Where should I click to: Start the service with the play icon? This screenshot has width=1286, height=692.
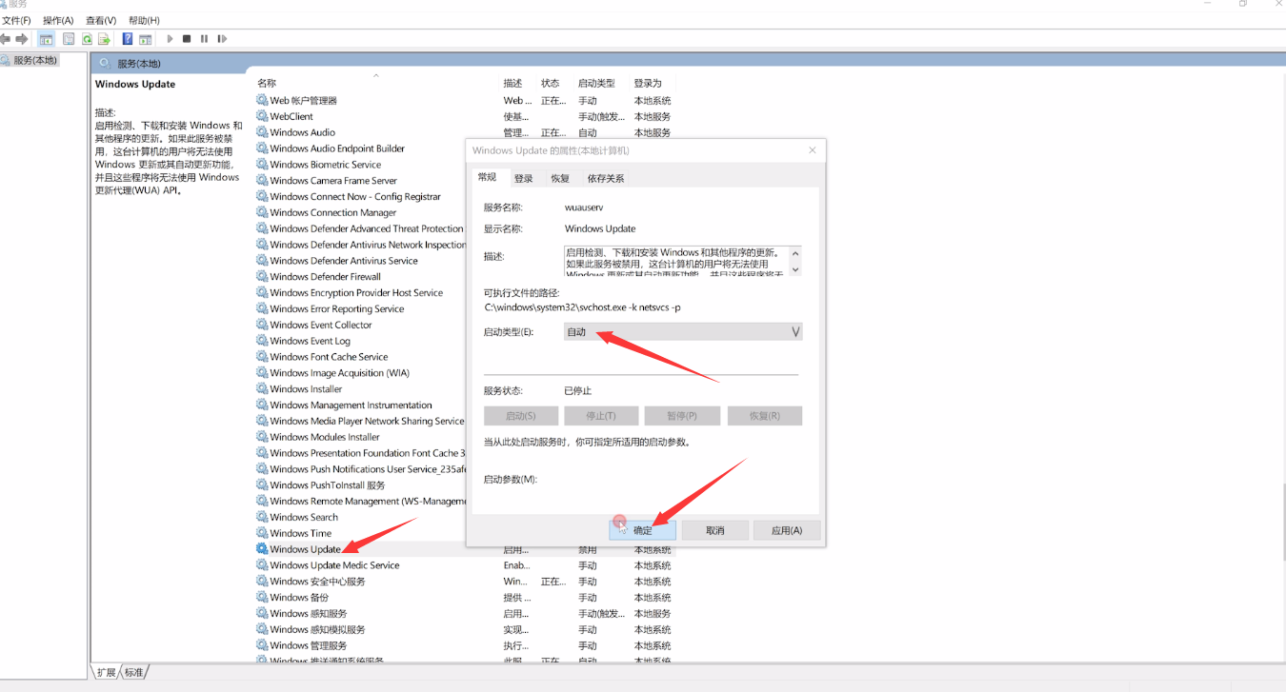coord(170,39)
